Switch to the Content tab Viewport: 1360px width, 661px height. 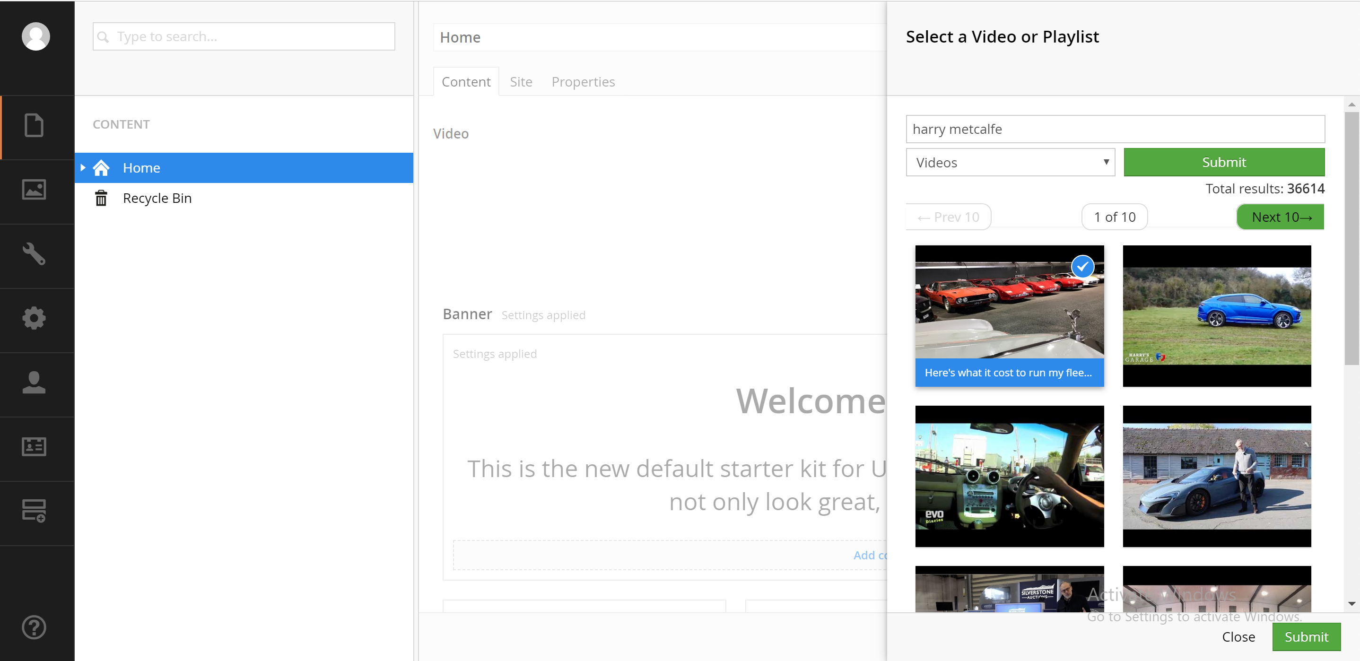point(466,82)
